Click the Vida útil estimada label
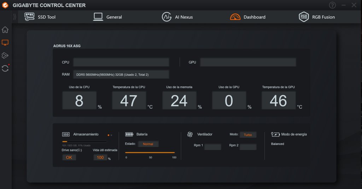This screenshot has height=189, width=362. (x=105, y=150)
